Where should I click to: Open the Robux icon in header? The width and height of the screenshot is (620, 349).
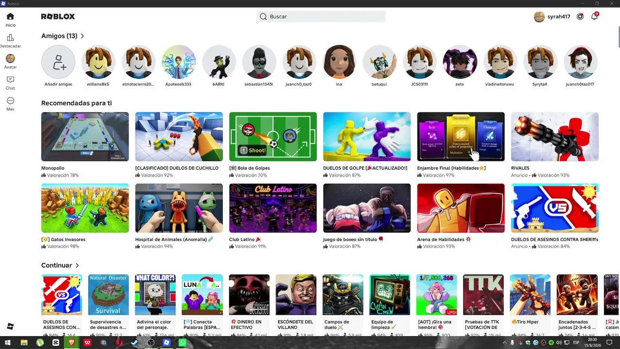[x=580, y=16]
